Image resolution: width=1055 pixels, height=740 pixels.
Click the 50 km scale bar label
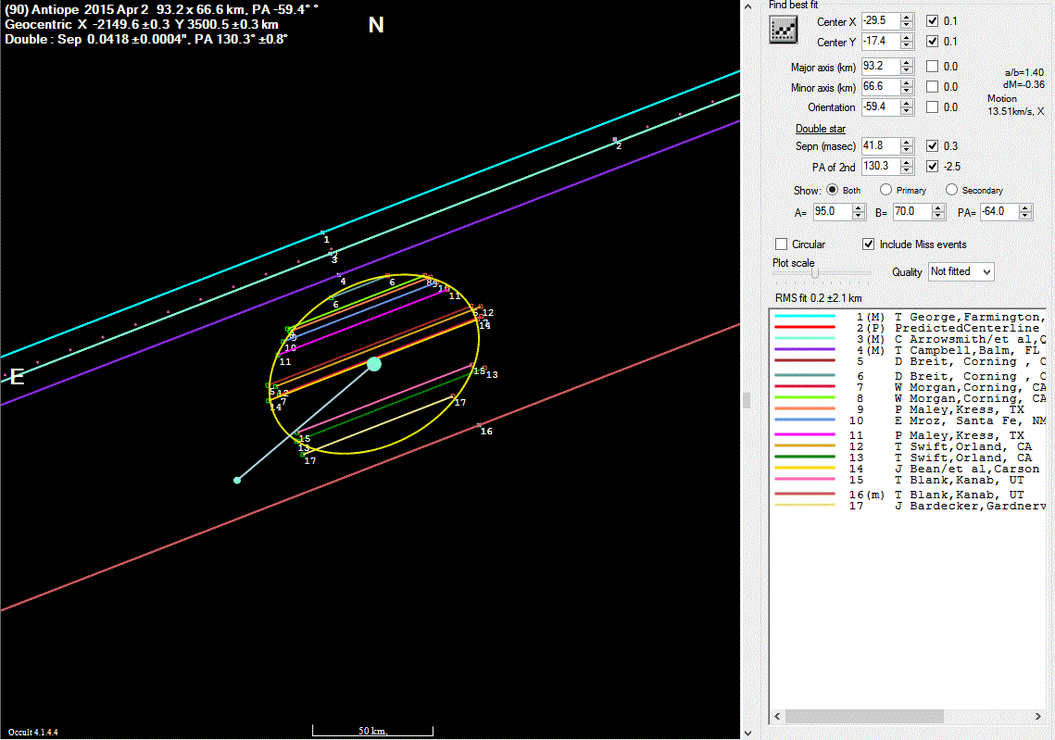tap(372, 731)
